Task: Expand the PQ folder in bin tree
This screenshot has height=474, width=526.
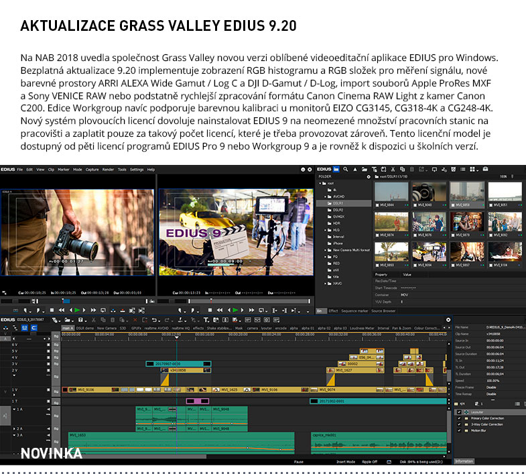Action: tap(325, 257)
